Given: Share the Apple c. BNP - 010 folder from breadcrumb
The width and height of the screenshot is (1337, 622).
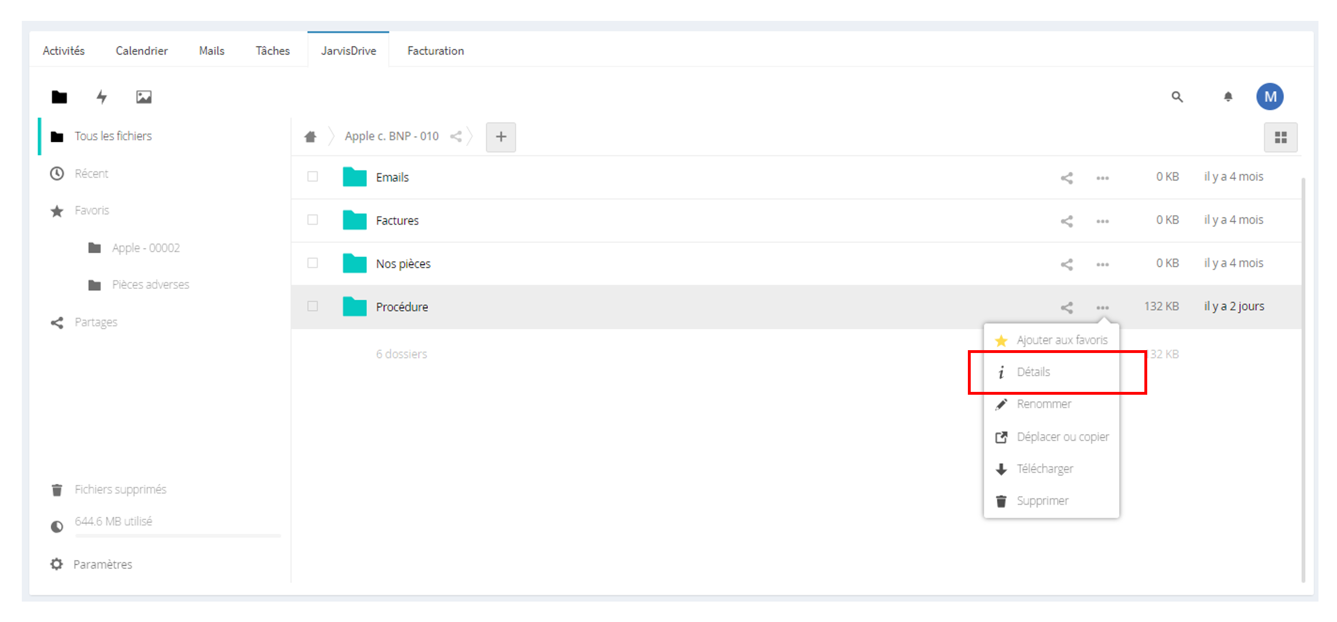Looking at the screenshot, I should coord(455,137).
